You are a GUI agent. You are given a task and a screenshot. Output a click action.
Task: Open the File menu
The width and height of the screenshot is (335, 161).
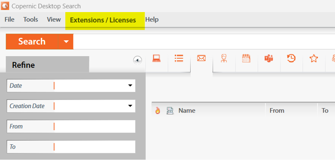pyautogui.click(x=9, y=20)
